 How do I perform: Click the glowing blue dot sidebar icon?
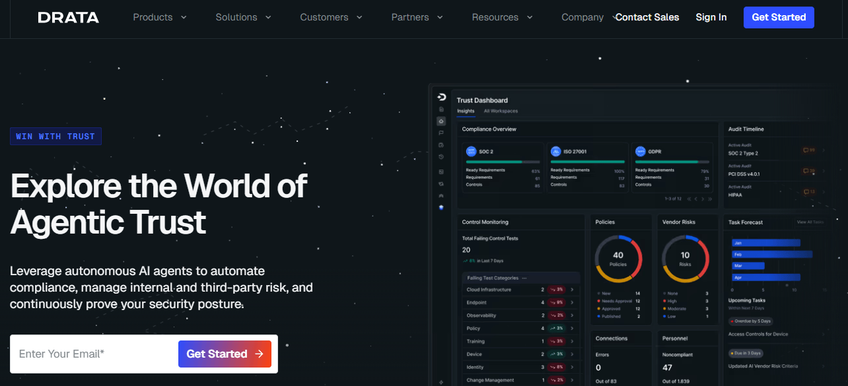441,207
